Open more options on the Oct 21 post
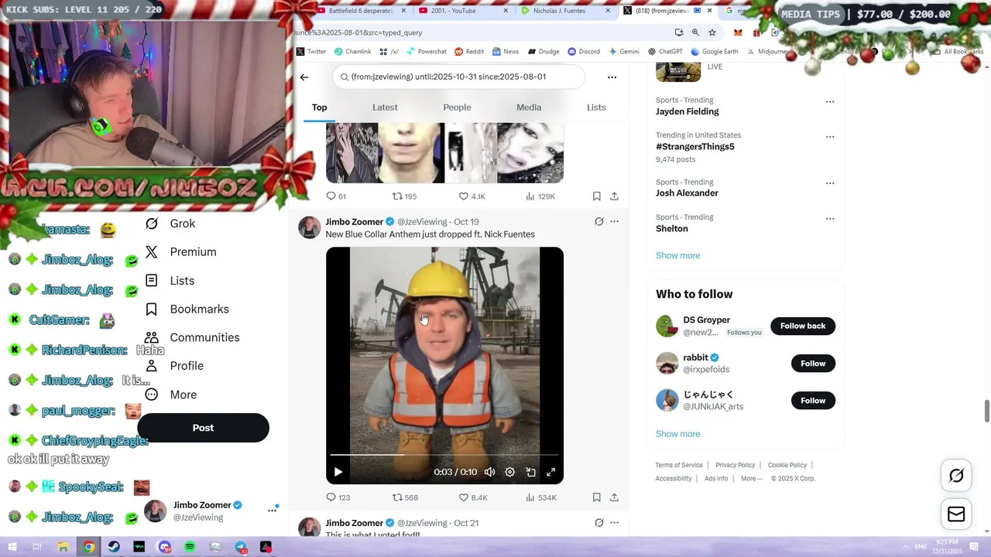 point(614,523)
